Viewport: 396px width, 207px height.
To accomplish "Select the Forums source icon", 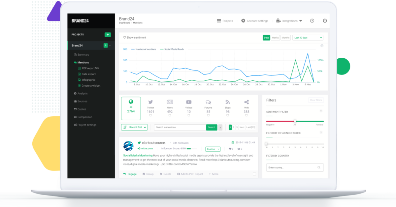I will (x=208, y=102).
